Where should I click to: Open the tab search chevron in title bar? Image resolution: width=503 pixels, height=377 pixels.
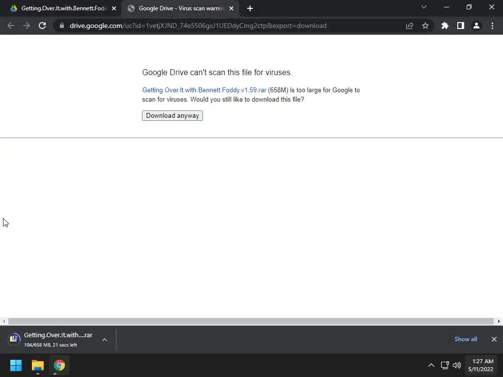[424, 7]
